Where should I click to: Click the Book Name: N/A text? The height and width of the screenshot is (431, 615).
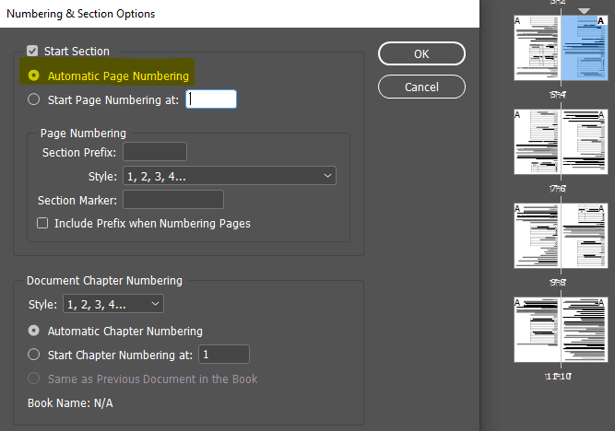70,402
